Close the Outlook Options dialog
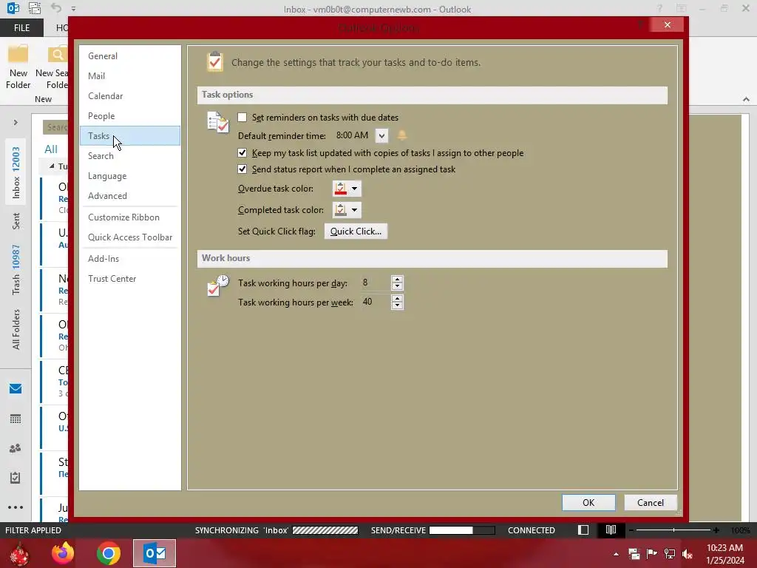Image resolution: width=757 pixels, height=568 pixels. pos(668,24)
